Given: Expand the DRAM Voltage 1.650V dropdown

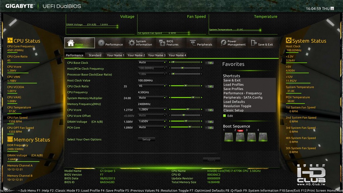Looking at the screenshot, I should 152,121.
